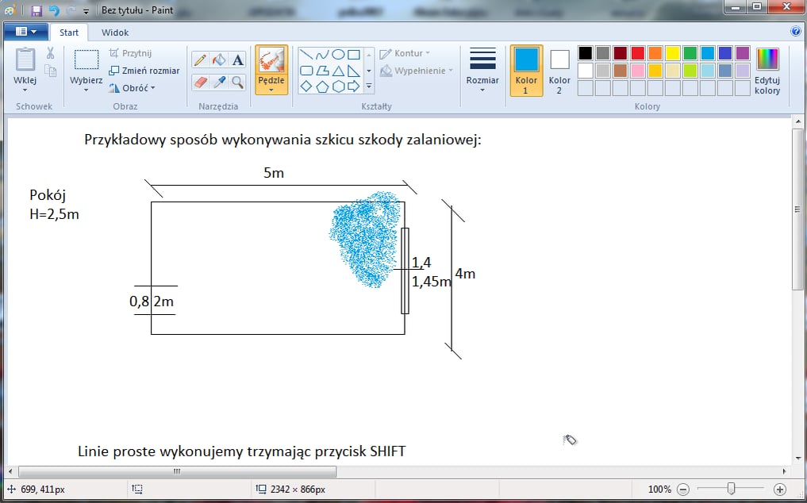Screen dimensions: 807x503
Task: Choose the straight Line shape
Action: 306,54
